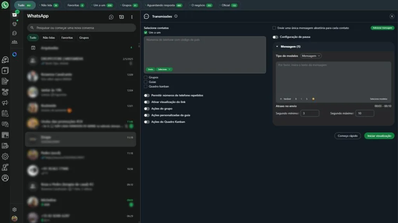The height and width of the screenshot is (223, 398).
Task: Click the Adicionar mensagem button
Action: pos(382,28)
